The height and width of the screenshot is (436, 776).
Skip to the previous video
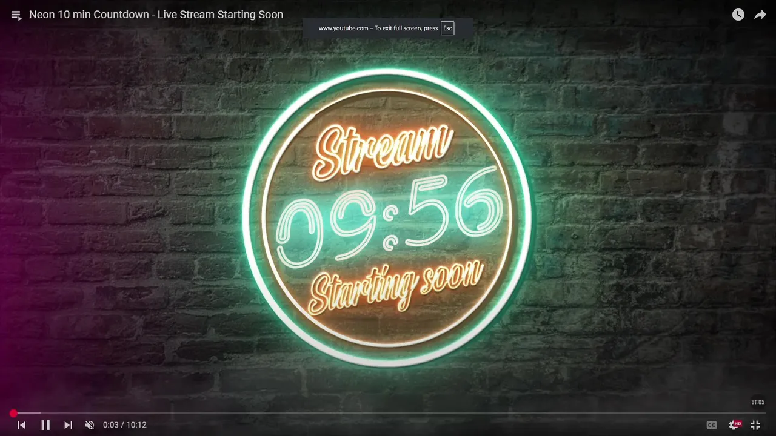pos(21,425)
